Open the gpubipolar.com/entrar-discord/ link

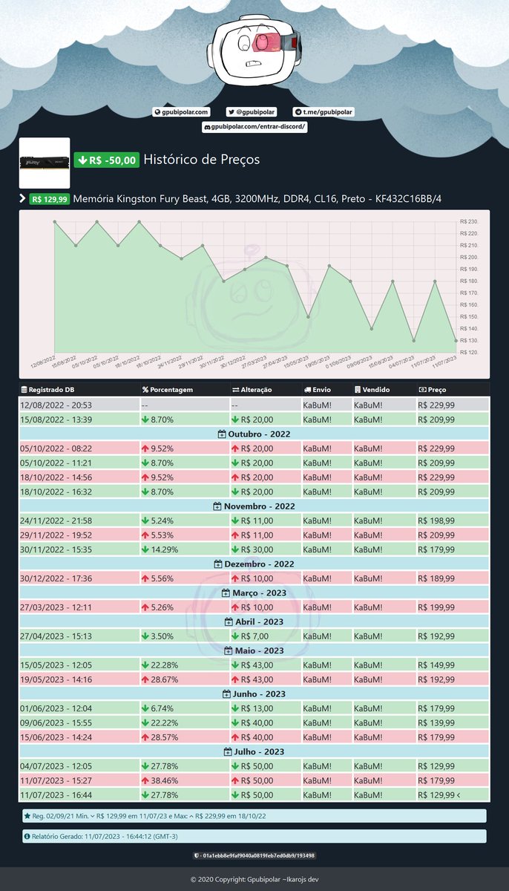254,127
